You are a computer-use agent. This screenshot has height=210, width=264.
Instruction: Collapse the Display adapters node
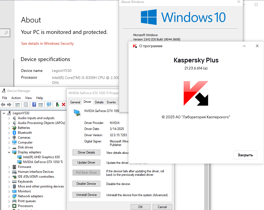pos(9,152)
